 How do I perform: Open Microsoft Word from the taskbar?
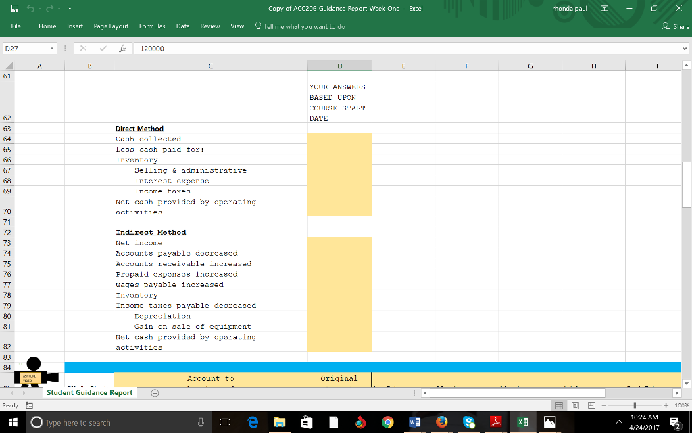(414, 422)
